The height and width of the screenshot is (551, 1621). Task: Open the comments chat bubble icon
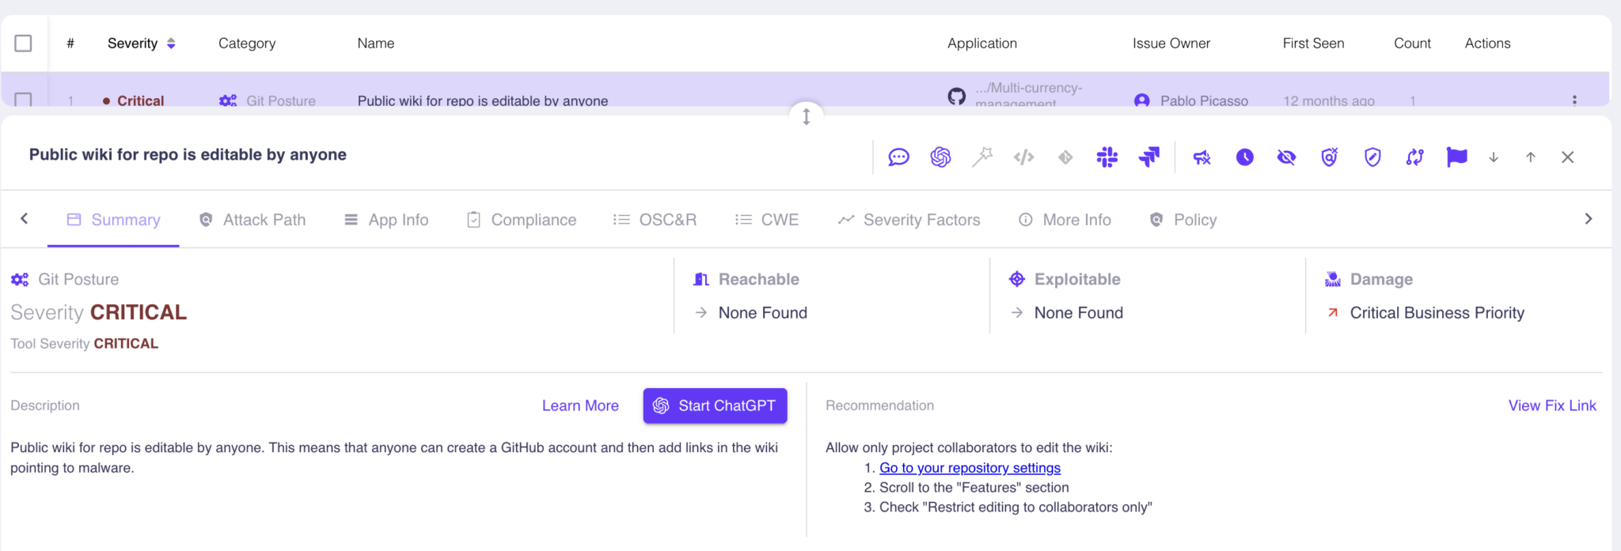[898, 157]
